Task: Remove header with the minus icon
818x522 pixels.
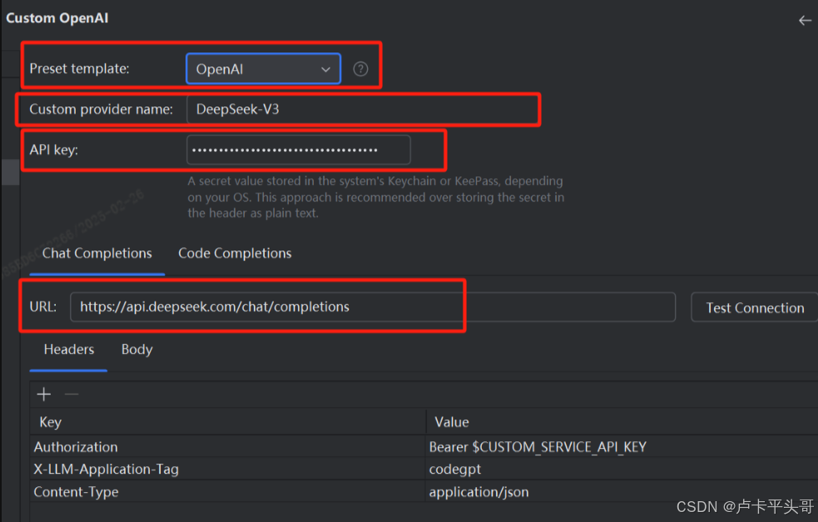Action: [x=72, y=394]
